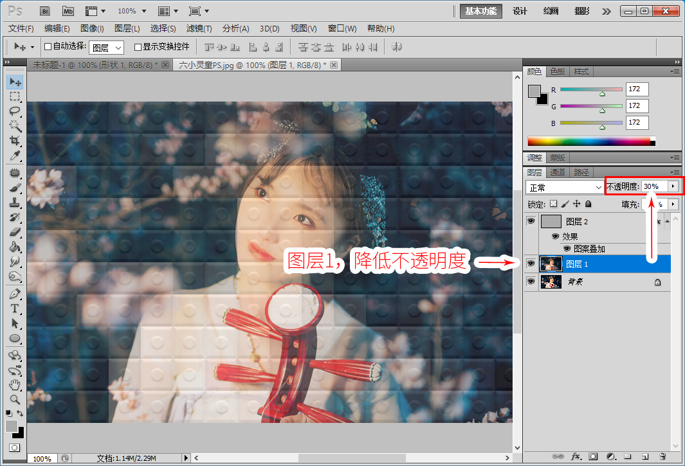Screen dimensions: 685x466
Task: Select the Lasso tool
Action: coord(15,111)
